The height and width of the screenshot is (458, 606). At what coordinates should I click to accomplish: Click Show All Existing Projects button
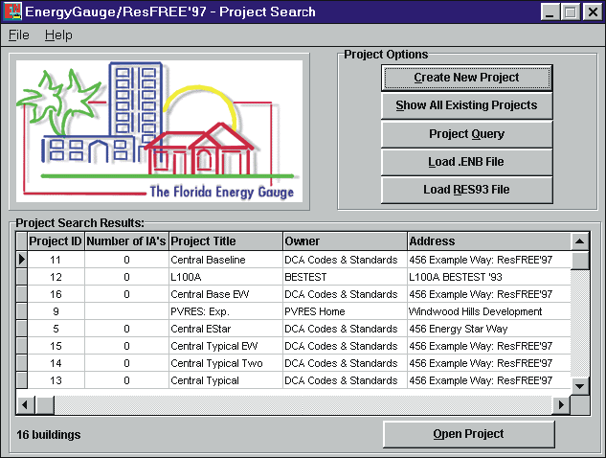pyautogui.click(x=466, y=105)
